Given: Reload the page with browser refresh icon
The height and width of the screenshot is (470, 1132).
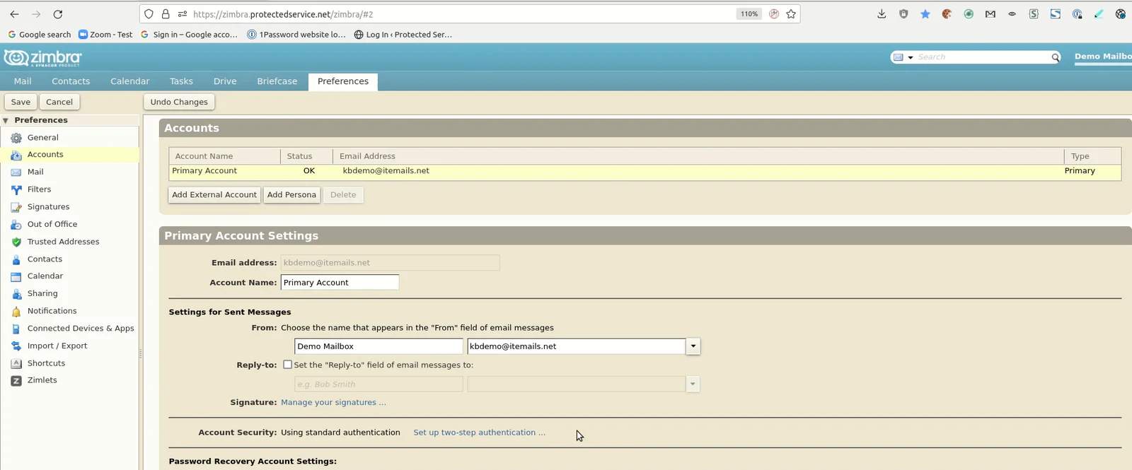Looking at the screenshot, I should 58,14.
